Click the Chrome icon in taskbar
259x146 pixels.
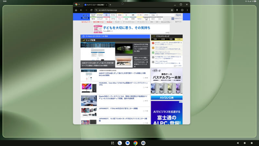[135, 143]
